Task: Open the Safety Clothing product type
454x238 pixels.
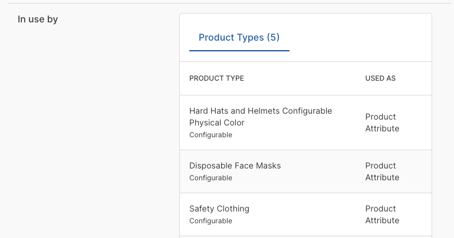Action: (x=219, y=209)
